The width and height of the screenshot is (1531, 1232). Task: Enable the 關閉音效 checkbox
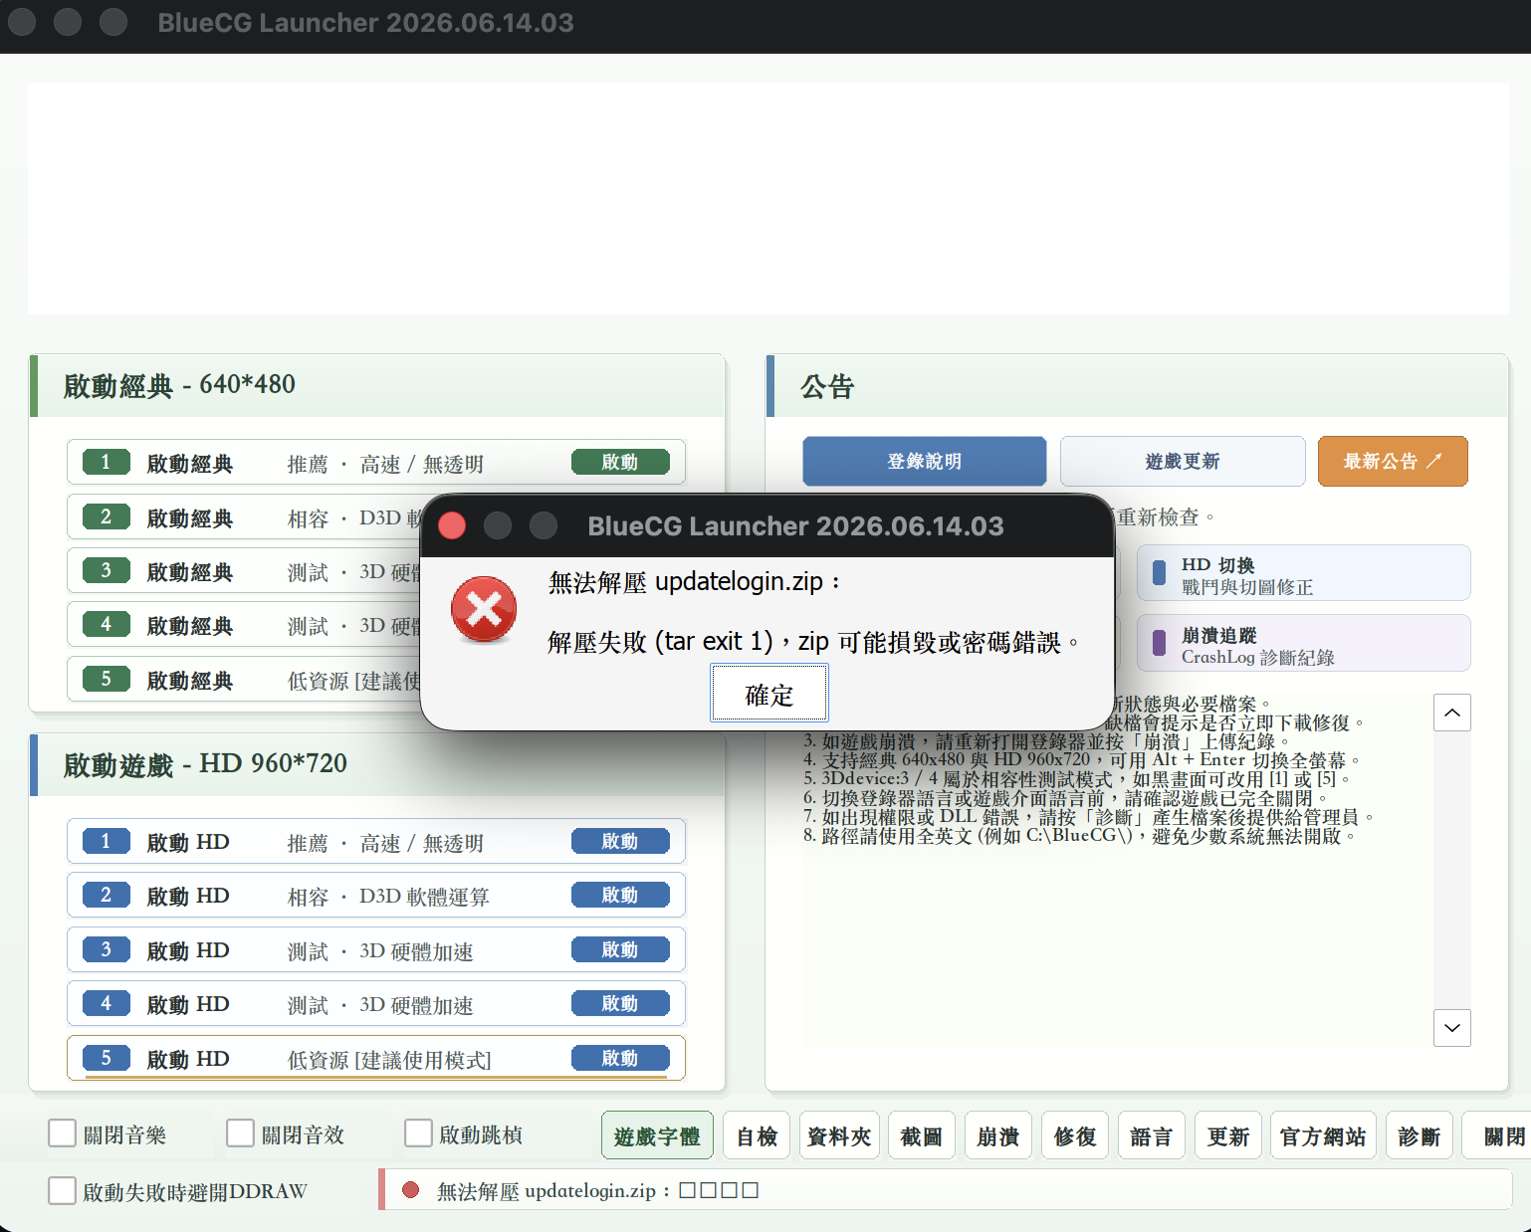click(x=241, y=1133)
